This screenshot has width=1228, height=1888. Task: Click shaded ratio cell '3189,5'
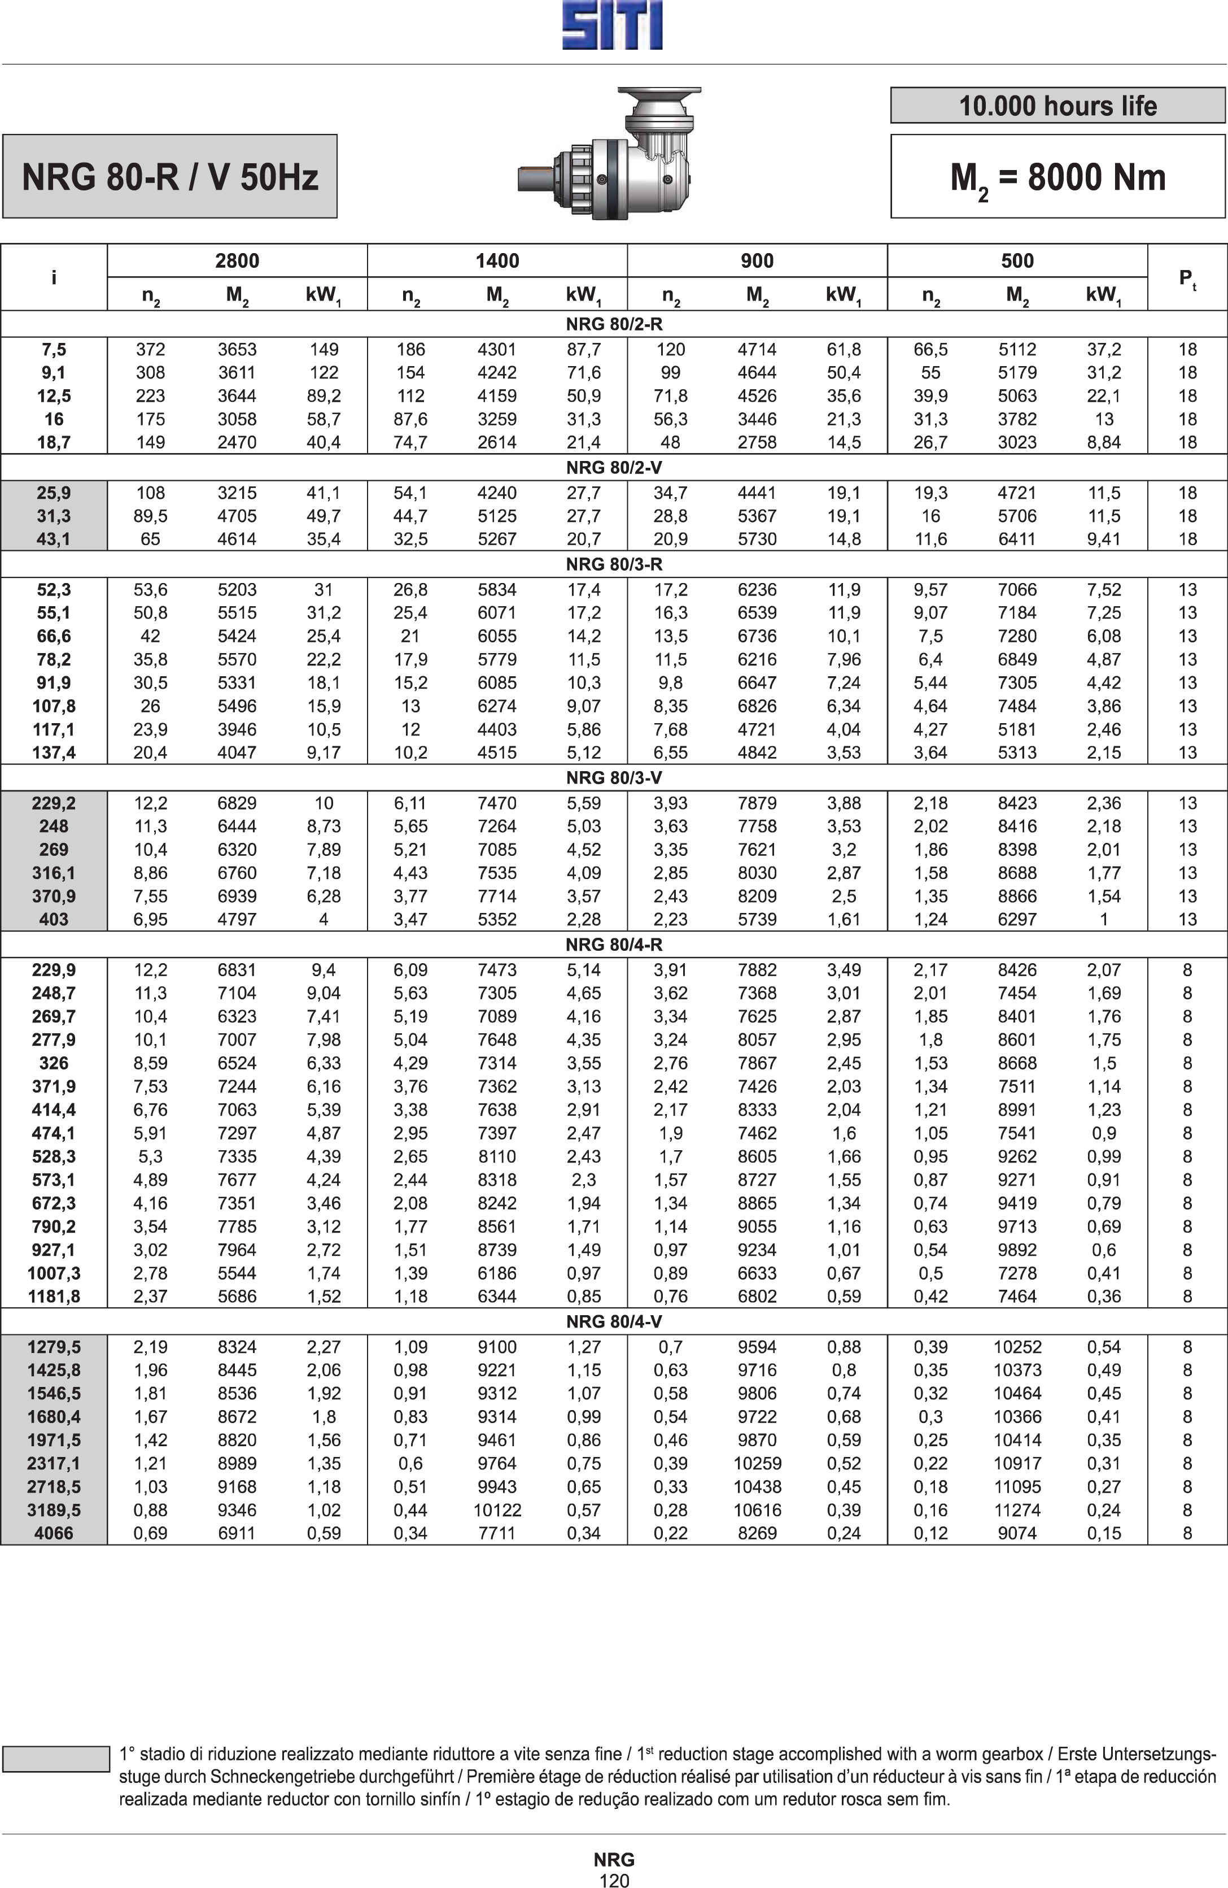(54, 1509)
